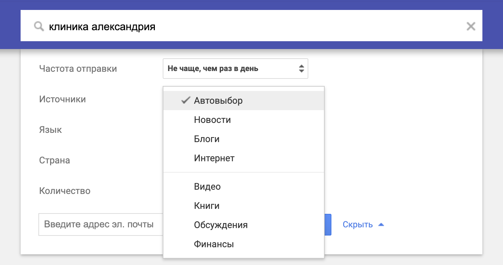Click the checkmark beside Автовыбор
503x265 pixels.
(185, 100)
